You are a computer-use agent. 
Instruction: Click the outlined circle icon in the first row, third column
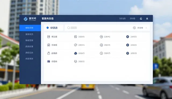click(x=101, y=37)
